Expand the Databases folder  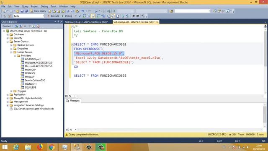pyautogui.click(x=8, y=34)
